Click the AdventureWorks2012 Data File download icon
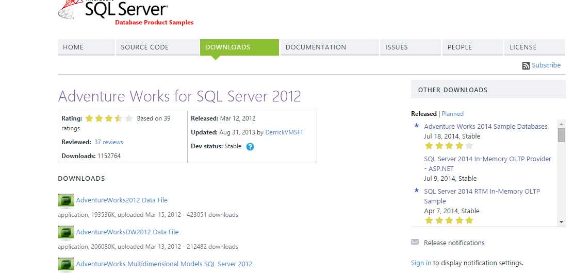Screen dimensions: 574x275 click(x=66, y=200)
